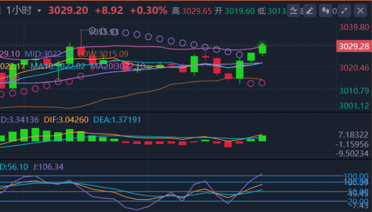Image resolution: width=372 pixels, height=212 pixels.
Task: Click the last green MACD histogram bar
Action: point(262,138)
